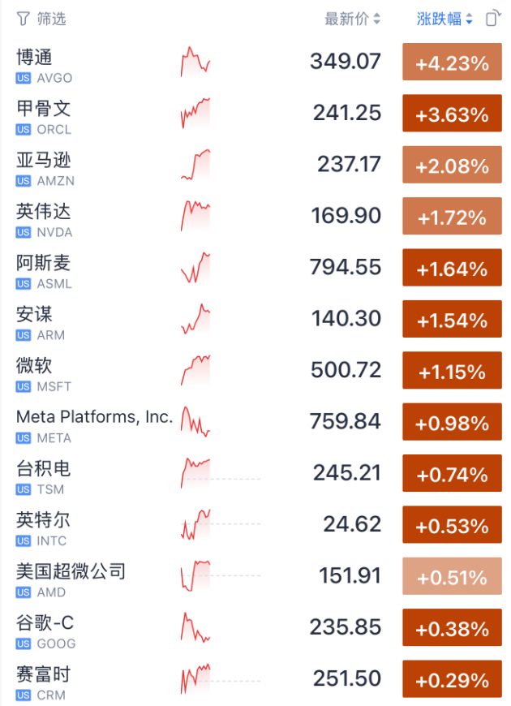The height and width of the screenshot is (706, 511).
Task: Click the US badge next to ASML
Action: pos(24,284)
